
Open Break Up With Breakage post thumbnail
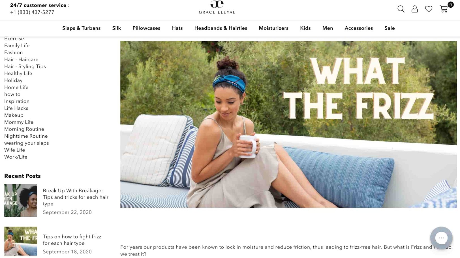coord(21,201)
